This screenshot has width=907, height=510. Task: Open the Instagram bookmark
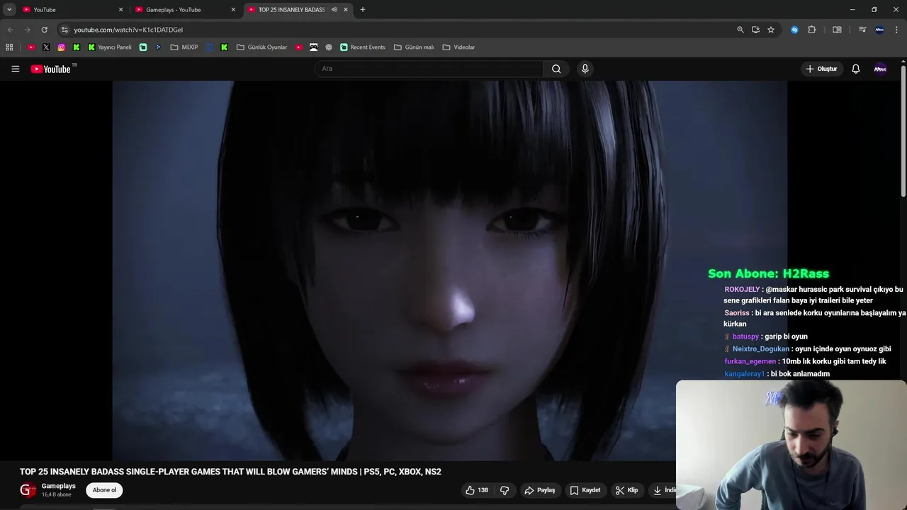point(62,47)
